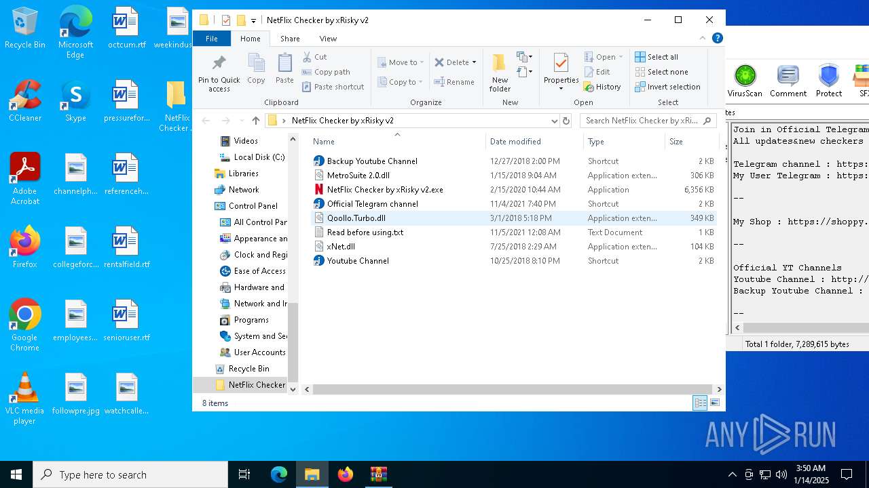The image size is (869, 488).
Task: Open Google Chrome desktop shortcut
Action: (x=24, y=325)
